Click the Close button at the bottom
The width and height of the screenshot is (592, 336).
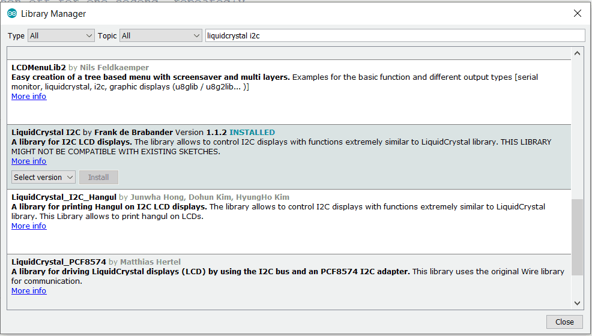pyautogui.click(x=564, y=322)
